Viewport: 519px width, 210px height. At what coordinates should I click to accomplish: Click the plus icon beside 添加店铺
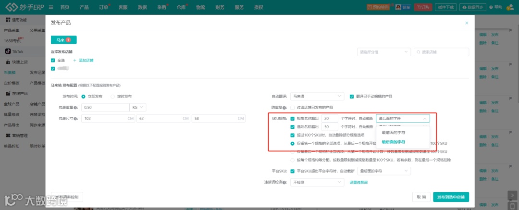pyautogui.click(x=74, y=60)
